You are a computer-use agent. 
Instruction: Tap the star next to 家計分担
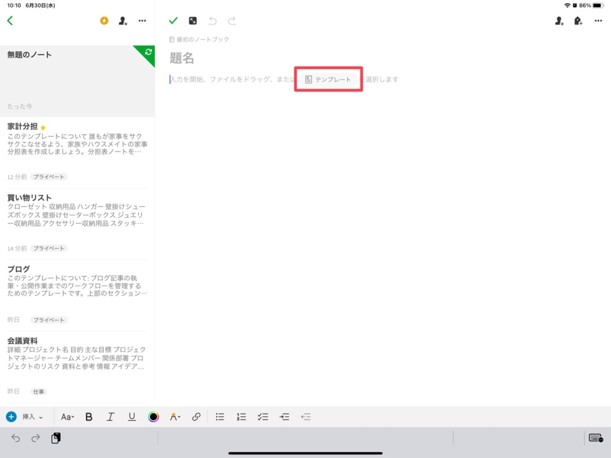(43, 128)
